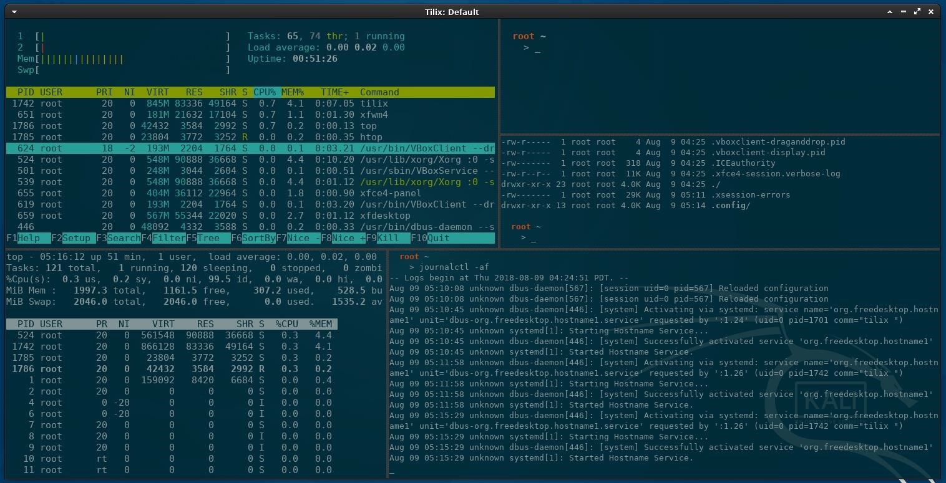Open the Tilix window menu arrow
The width and height of the screenshot is (946, 483).
point(14,12)
